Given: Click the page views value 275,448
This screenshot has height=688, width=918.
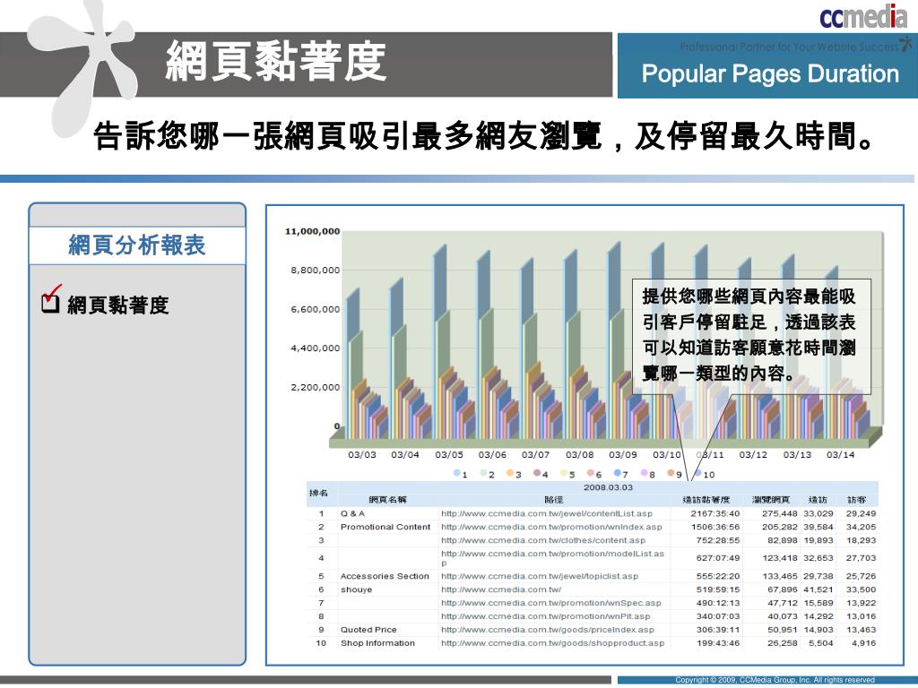Looking at the screenshot, I should pyautogui.click(x=779, y=513).
